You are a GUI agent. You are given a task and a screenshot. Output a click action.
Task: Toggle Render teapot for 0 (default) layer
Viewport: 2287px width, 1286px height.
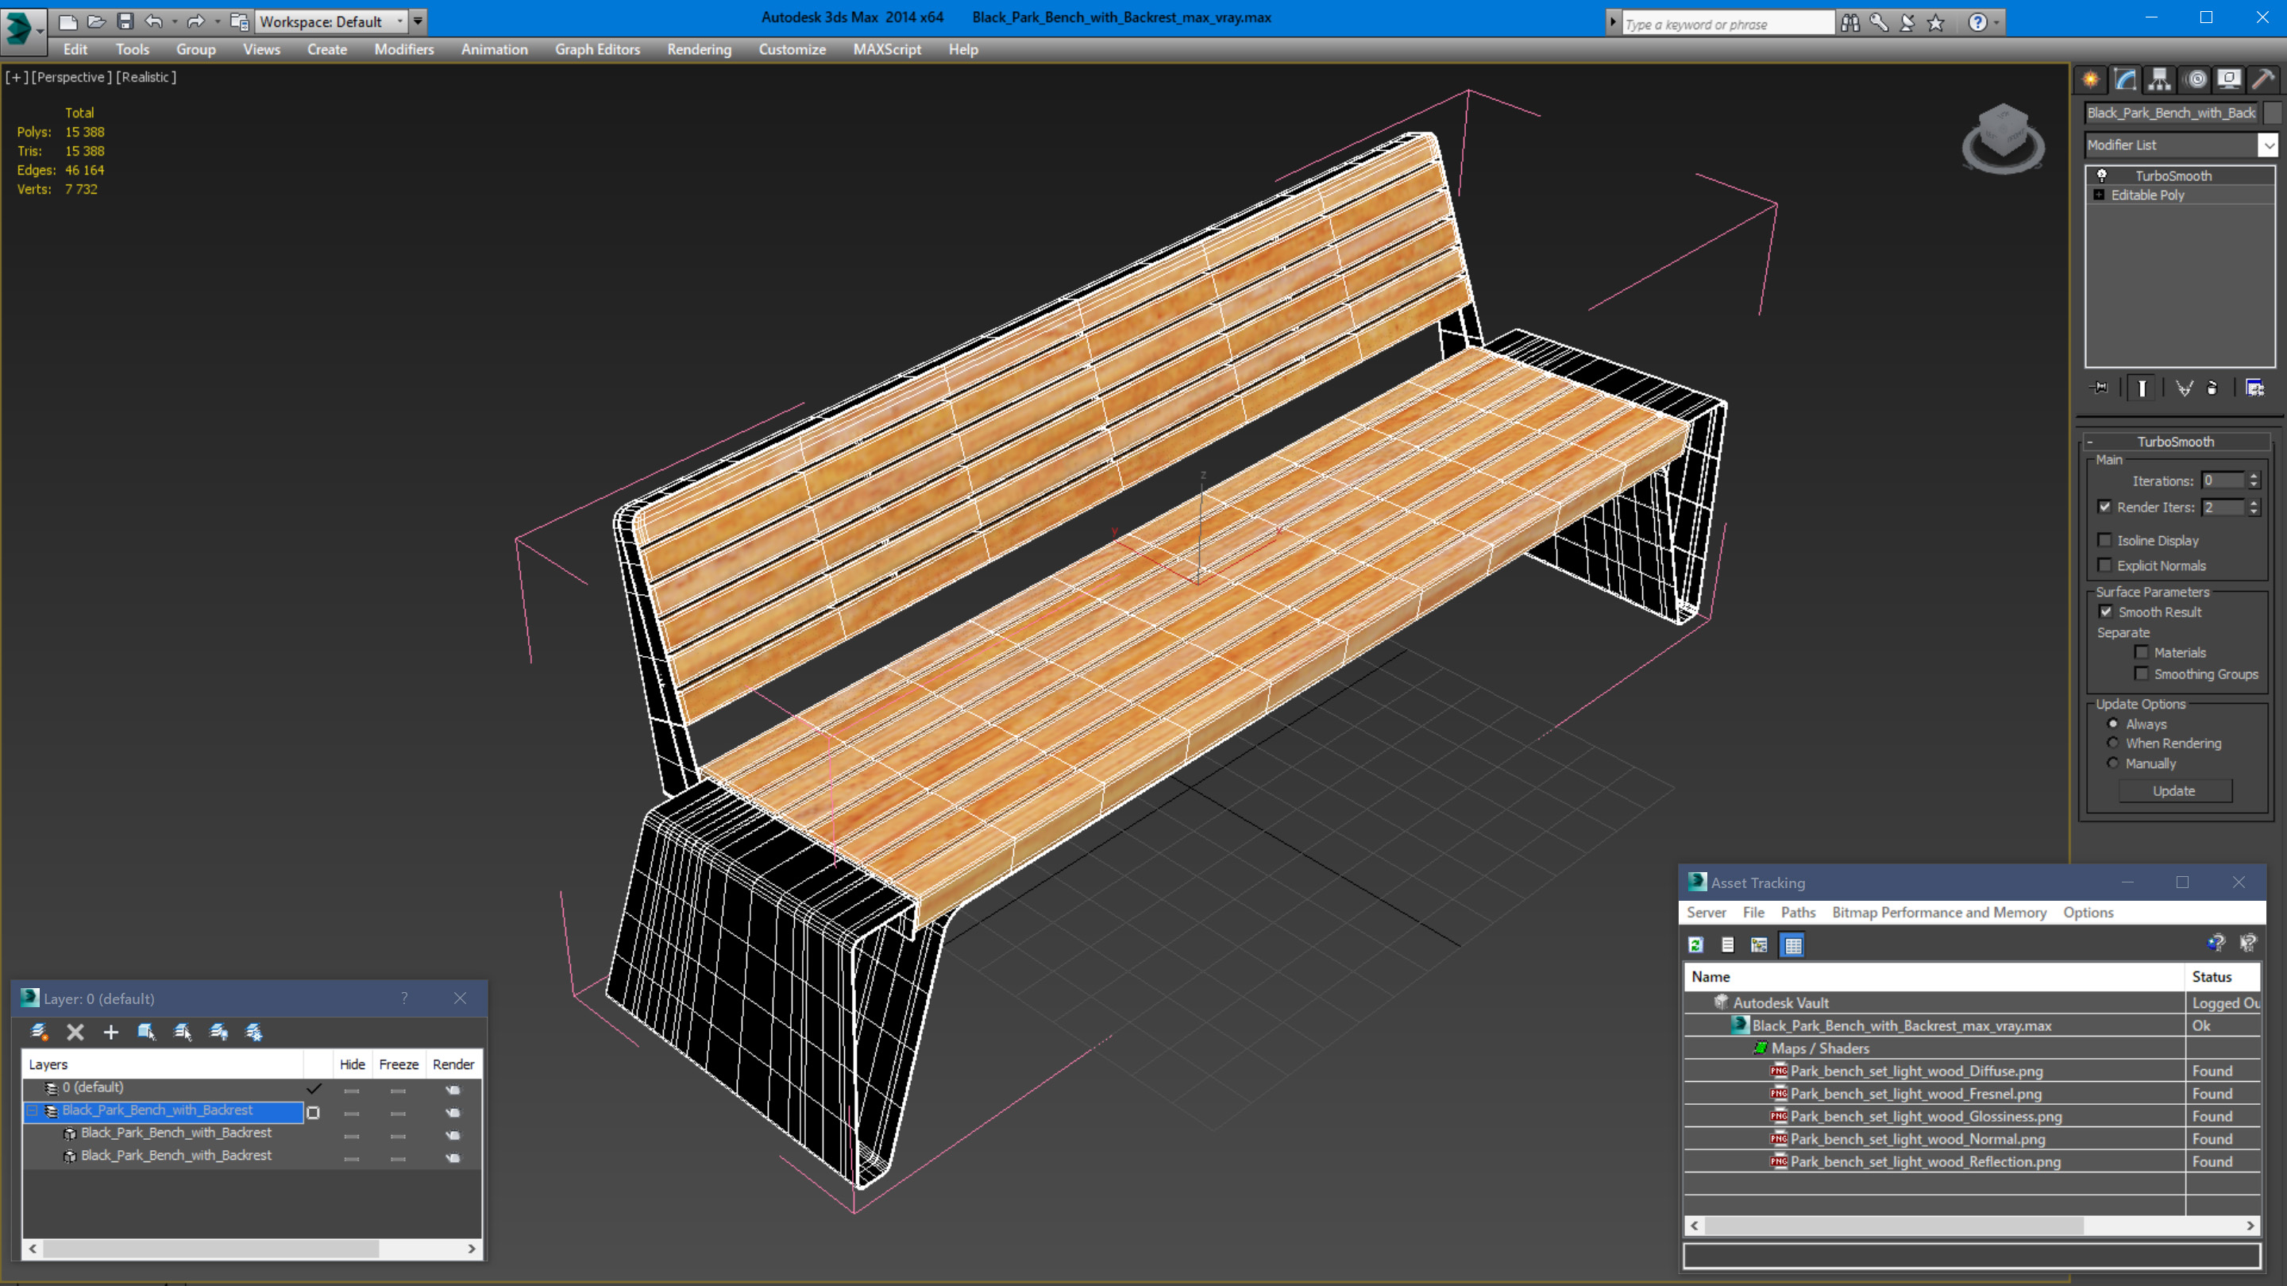pyautogui.click(x=453, y=1090)
